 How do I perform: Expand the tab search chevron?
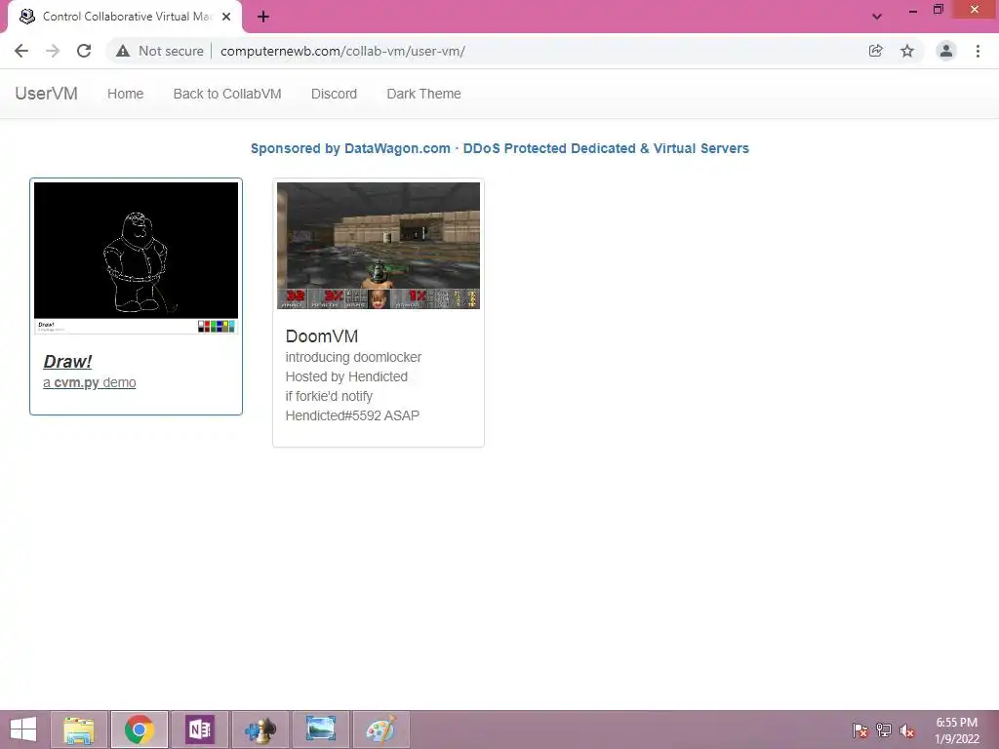(877, 17)
